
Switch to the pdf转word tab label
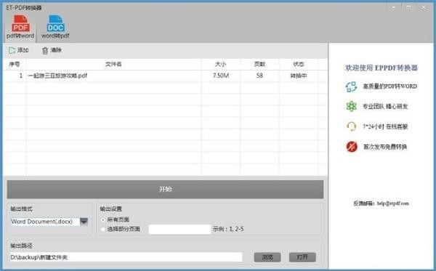pos(20,36)
